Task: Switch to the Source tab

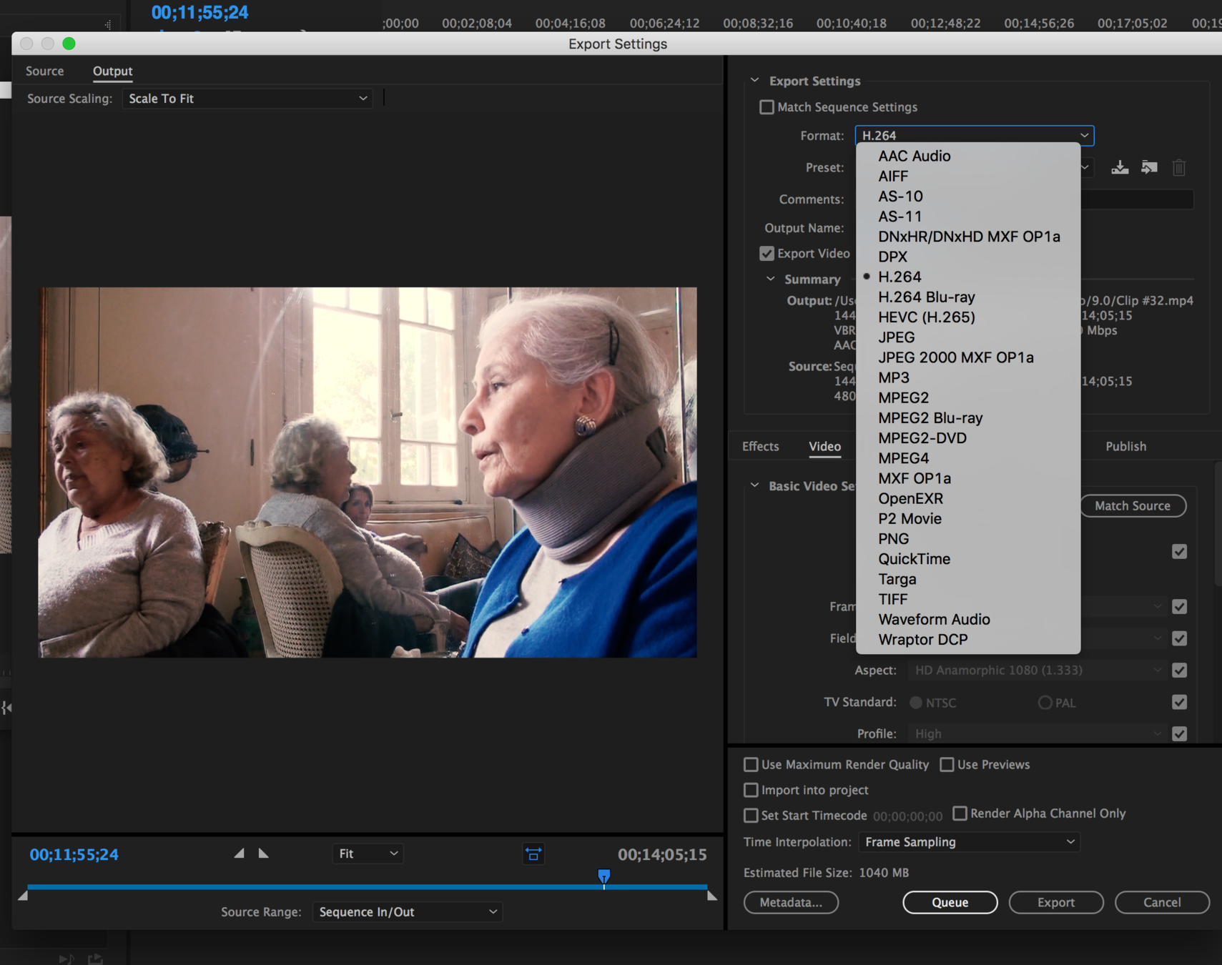Action: [x=44, y=71]
